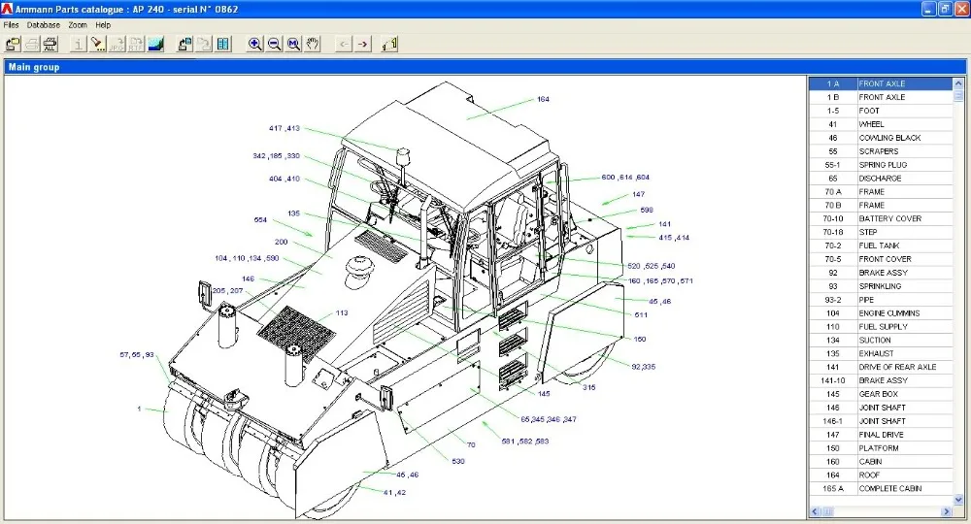This screenshot has height=524, width=971.
Task: Click part label 164 on roof
Action: pyautogui.click(x=543, y=99)
